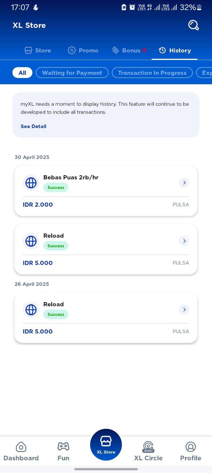Tap the battery icon in status bar
Screen dimensions: 212x473
(199, 7)
